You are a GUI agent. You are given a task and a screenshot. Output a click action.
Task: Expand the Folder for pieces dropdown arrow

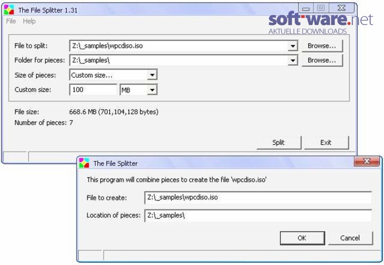[x=293, y=60]
